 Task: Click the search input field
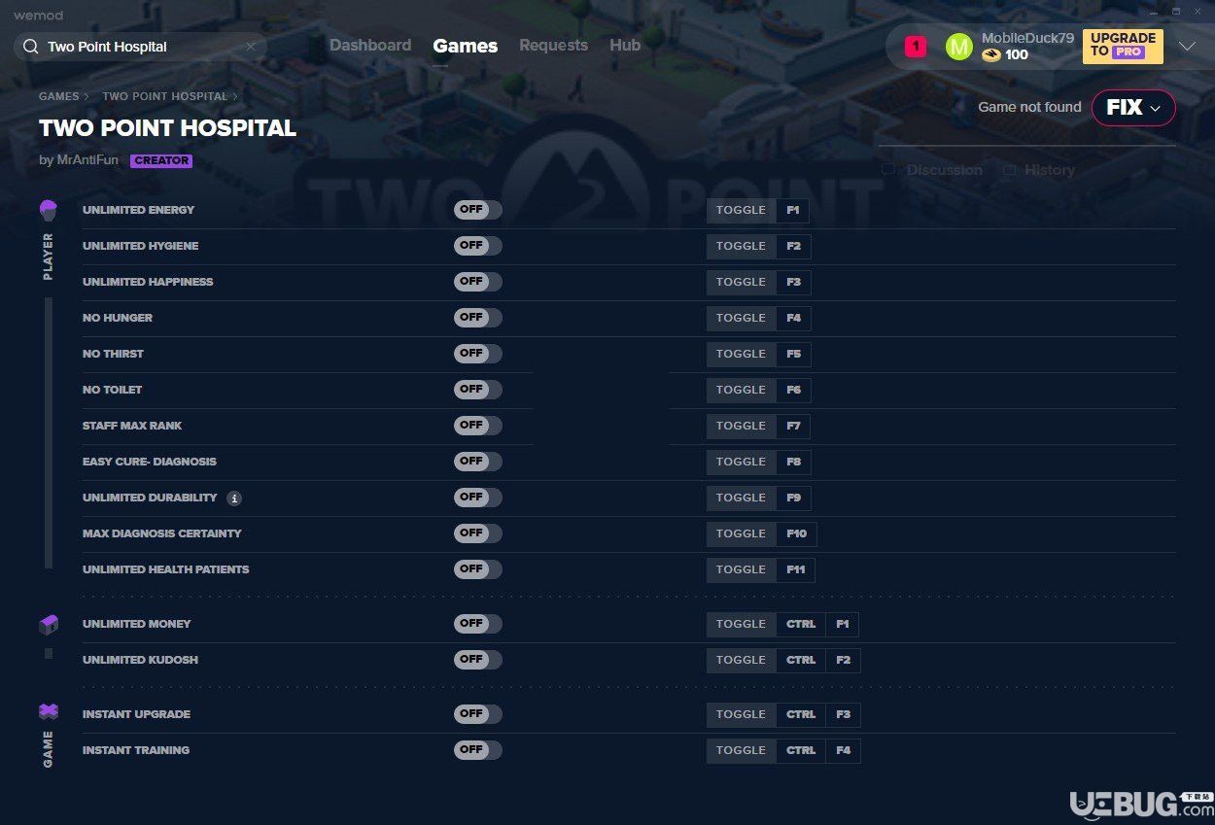141,47
